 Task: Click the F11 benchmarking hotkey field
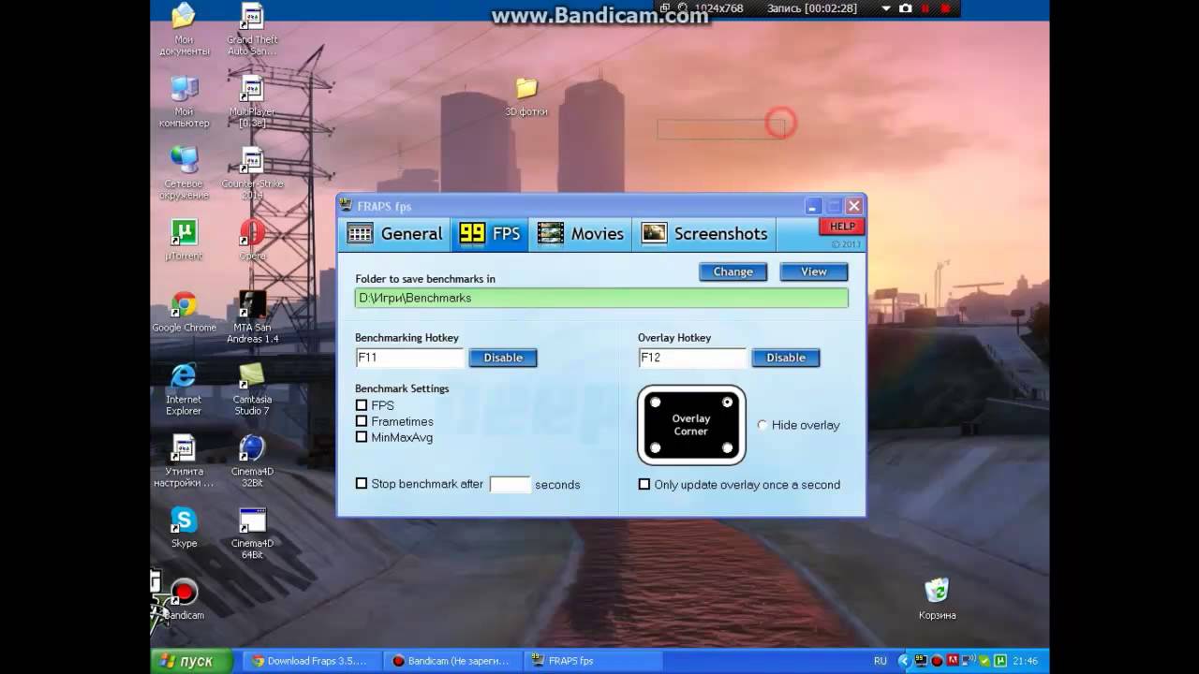(409, 358)
